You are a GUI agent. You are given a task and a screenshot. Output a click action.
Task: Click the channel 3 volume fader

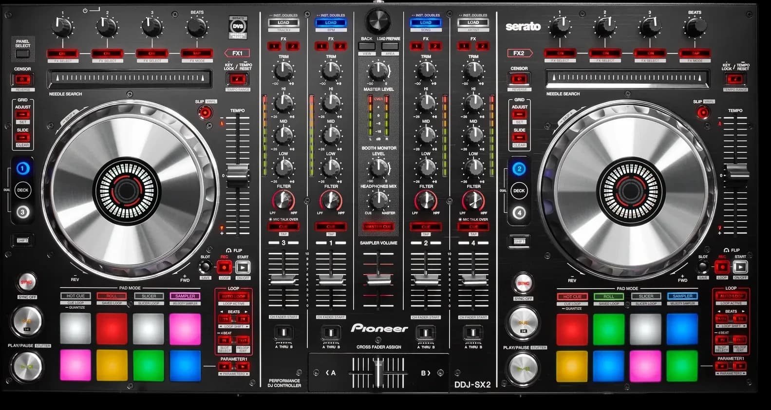[283, 279]
